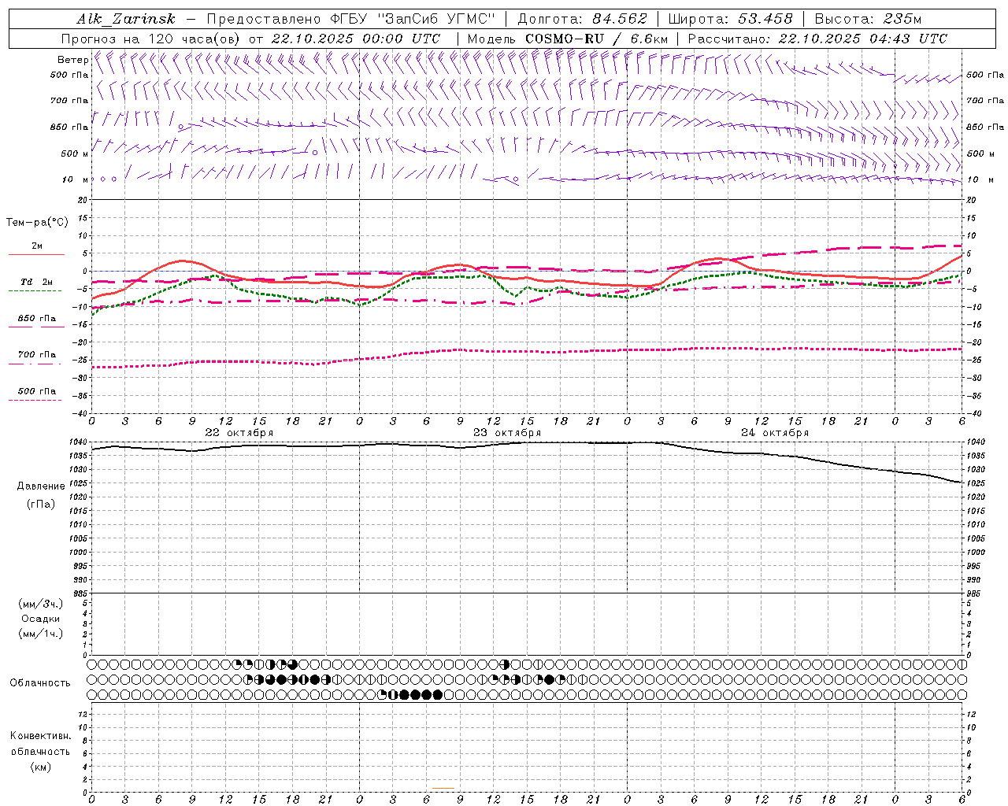The height and width of the screenshot is (806, 1008).
Task: Select 'Прогноз на 120 часа(ов)' forecast text
Action: point(152,39)
